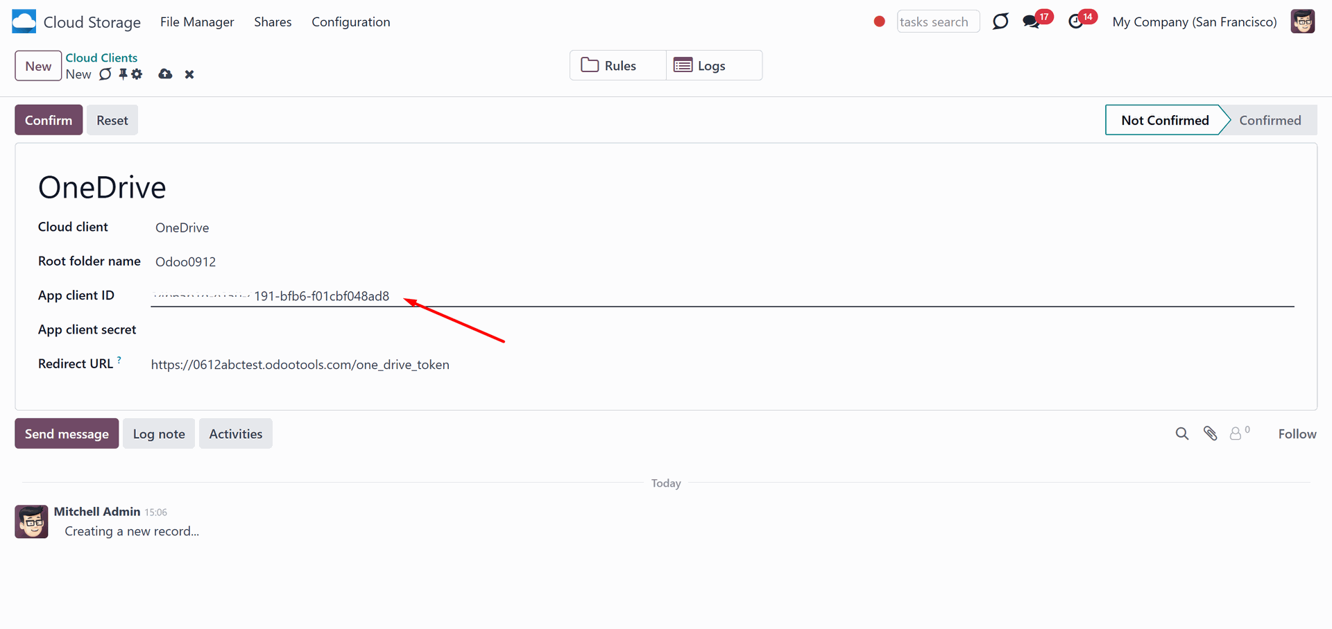Click the Root folder name label
1332x629 pixels.
point(89,261)
